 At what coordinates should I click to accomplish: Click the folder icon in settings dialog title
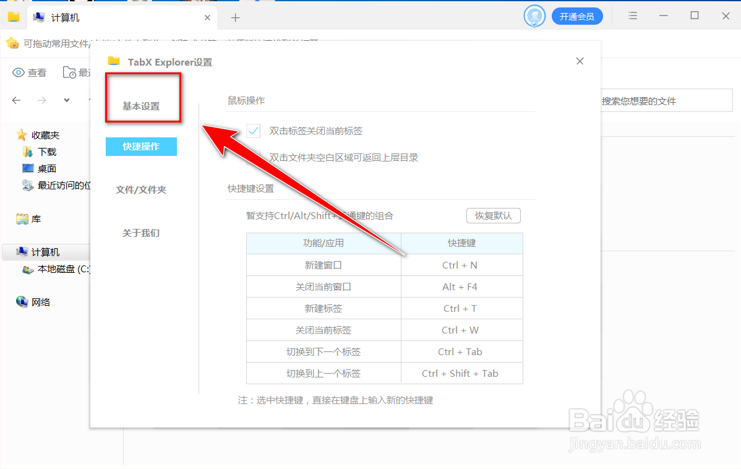click(113, 61)
